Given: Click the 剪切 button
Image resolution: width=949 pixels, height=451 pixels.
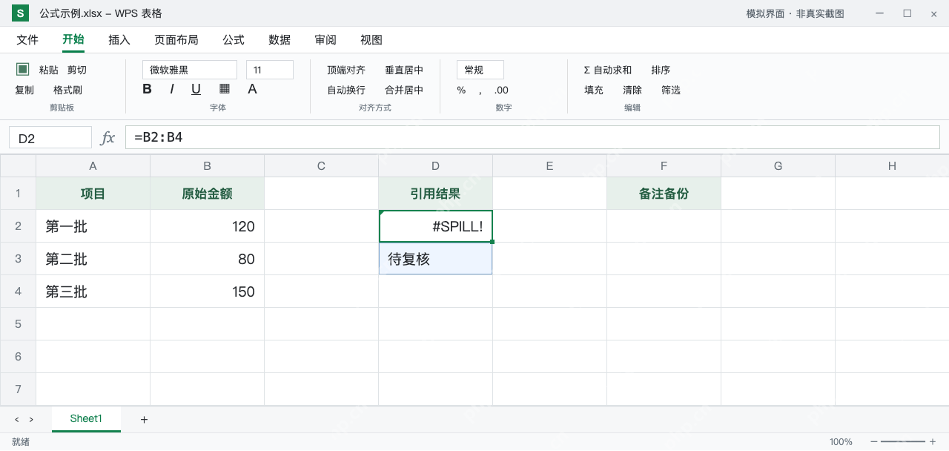Looking at the screenshot, I should [x=77, y=70].
